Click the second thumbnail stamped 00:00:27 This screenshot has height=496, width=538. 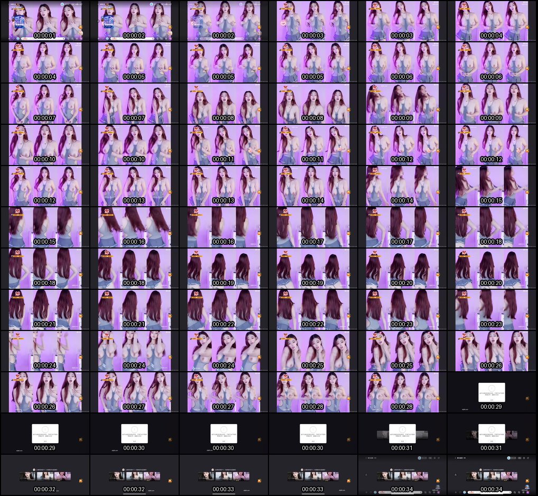224,392
